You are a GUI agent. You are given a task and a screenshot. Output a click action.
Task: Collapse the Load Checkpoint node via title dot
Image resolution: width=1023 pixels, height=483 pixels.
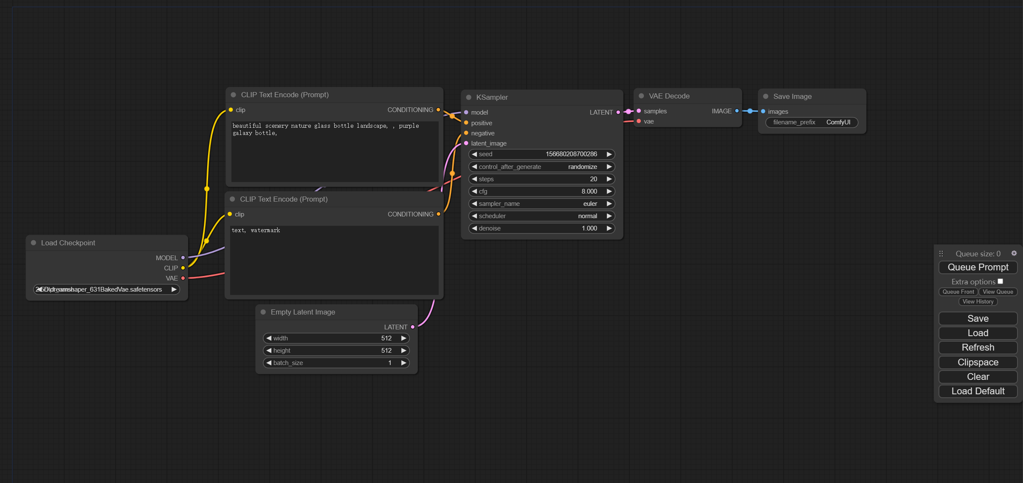(x=34, y=243)
